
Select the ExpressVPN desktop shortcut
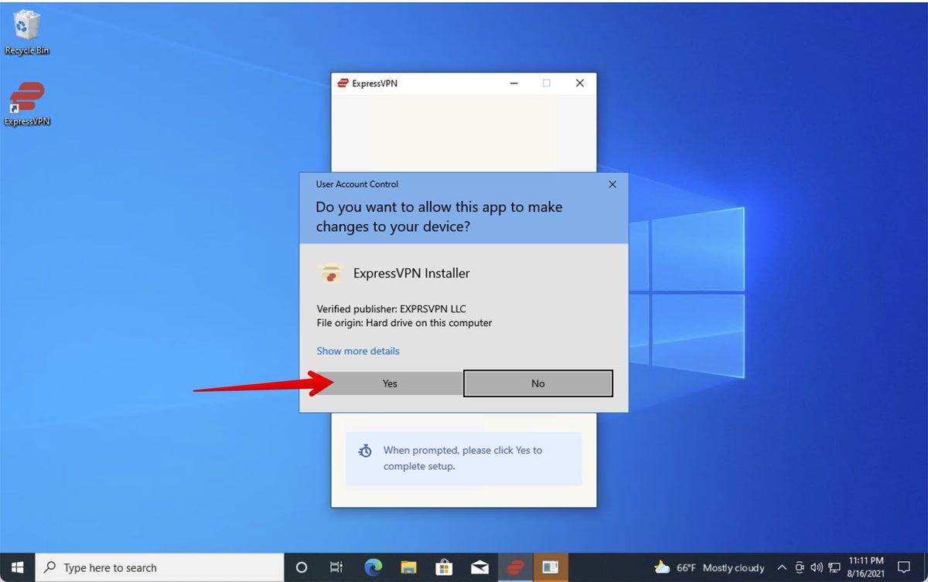[x=27, y=104]
